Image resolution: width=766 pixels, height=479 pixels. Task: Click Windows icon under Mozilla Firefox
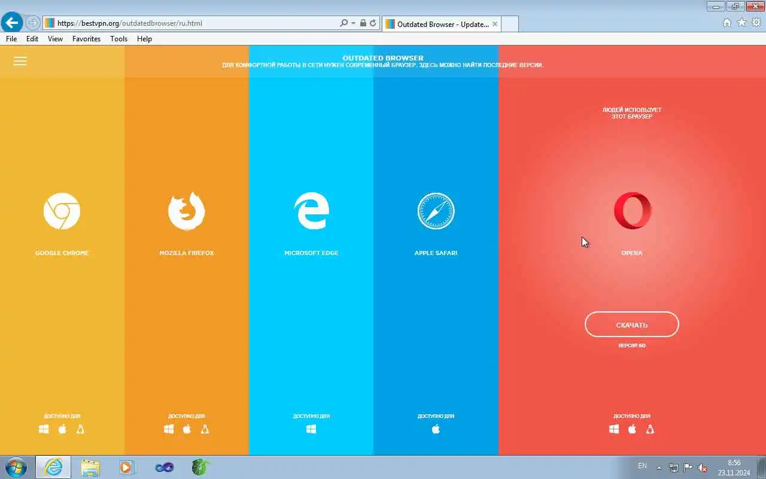169,429
